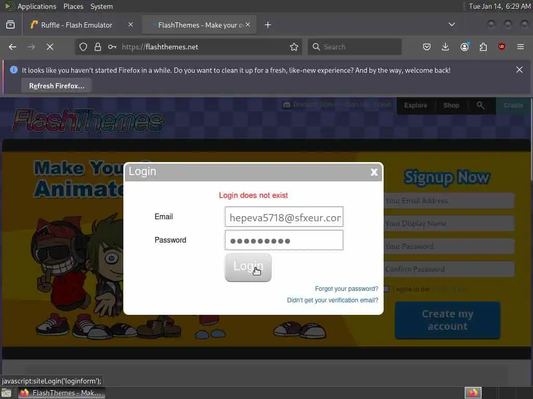Close the Ruffle - Flash Emulator tab
The image size is (533, 399).
pyautogui.click(x=131, y=24)
